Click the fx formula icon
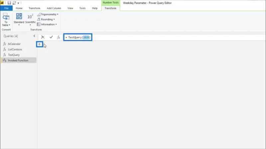This screenshot has width=266, height=149. [59, 37]
